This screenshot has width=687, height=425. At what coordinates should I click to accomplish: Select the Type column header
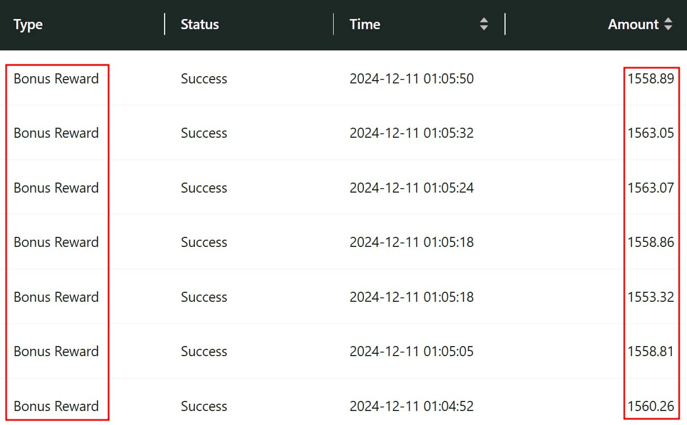[28, 25]
